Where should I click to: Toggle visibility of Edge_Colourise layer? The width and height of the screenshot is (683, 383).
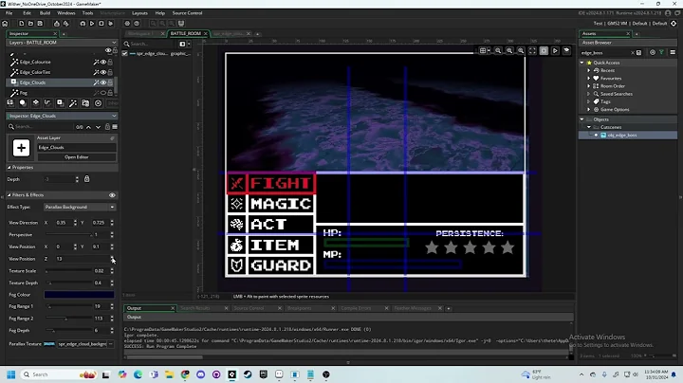coord(103,62)
